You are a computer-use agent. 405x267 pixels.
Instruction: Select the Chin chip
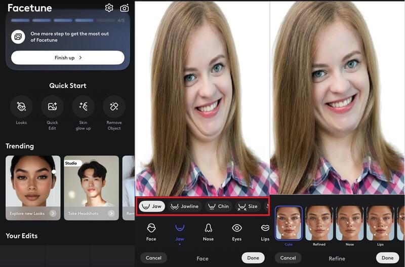click(x=219, y=206)
